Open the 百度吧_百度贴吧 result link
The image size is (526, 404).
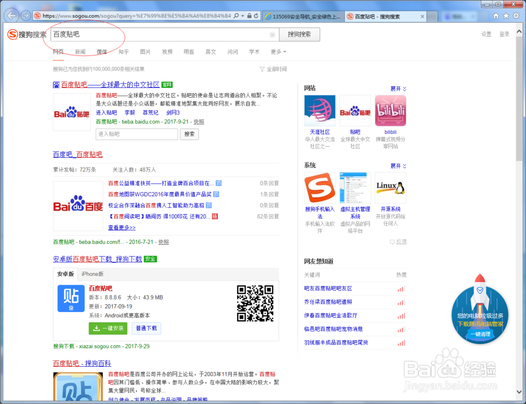[x=78, y=154]
